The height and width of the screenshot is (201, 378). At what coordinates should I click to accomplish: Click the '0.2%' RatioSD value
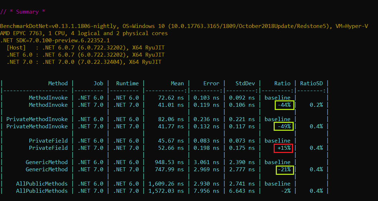point(316,105)
